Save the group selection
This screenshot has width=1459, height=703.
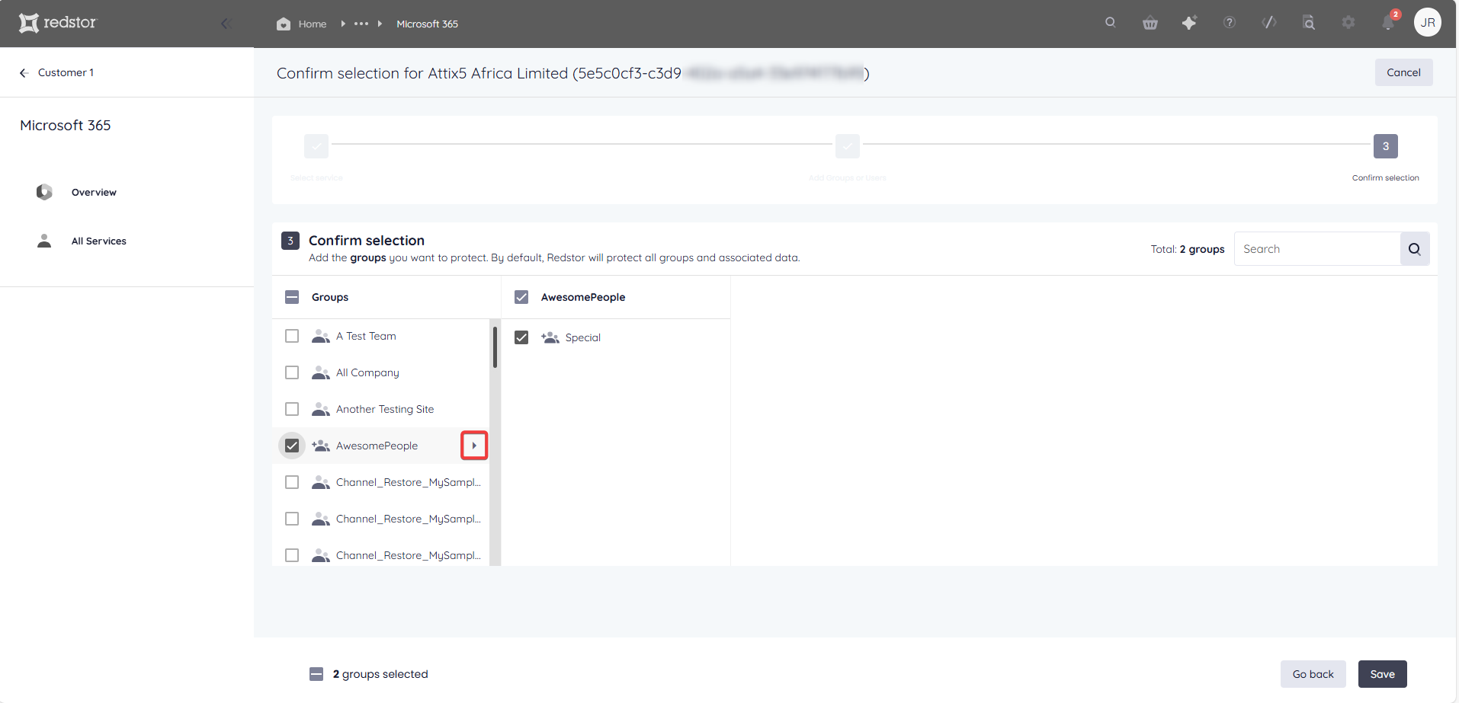(x=1382, y=674)
